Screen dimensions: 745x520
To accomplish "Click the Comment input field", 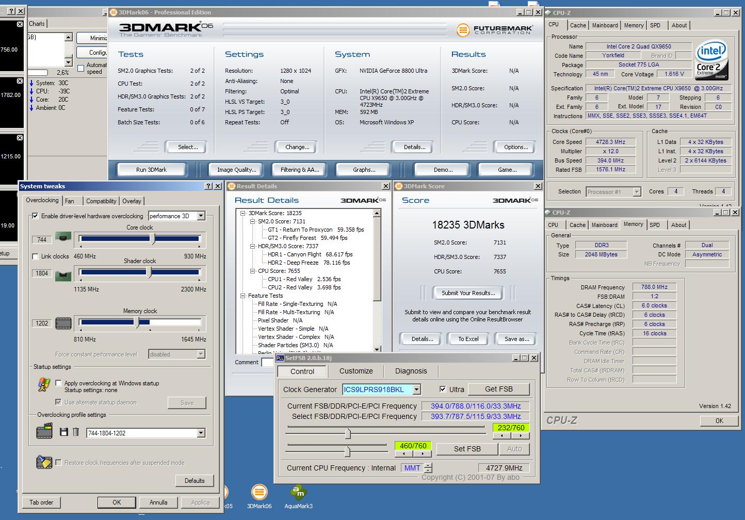I will 268,362.
